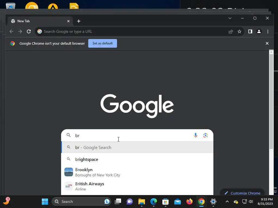
Task: Choose the brightspace suggestion
Action: click(x=137, y=159)
